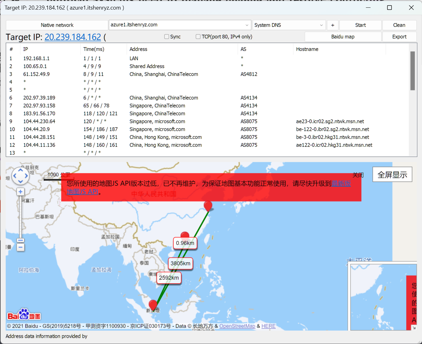Click the map pan up arrow

pyautogui.click(x=20, y=170)
